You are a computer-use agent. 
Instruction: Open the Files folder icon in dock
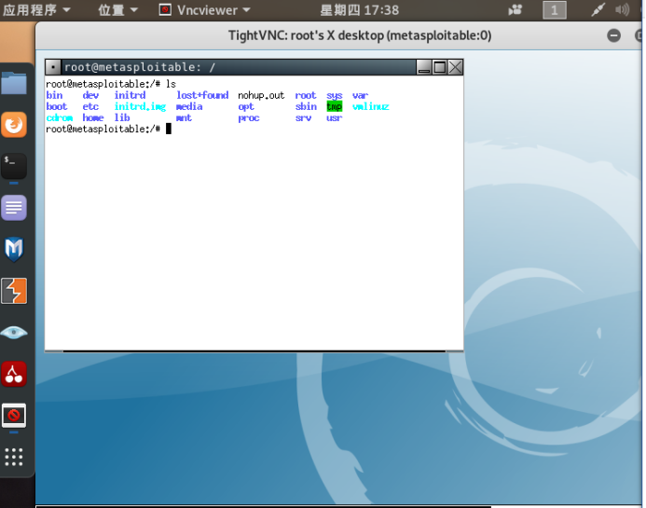(14, 83)
